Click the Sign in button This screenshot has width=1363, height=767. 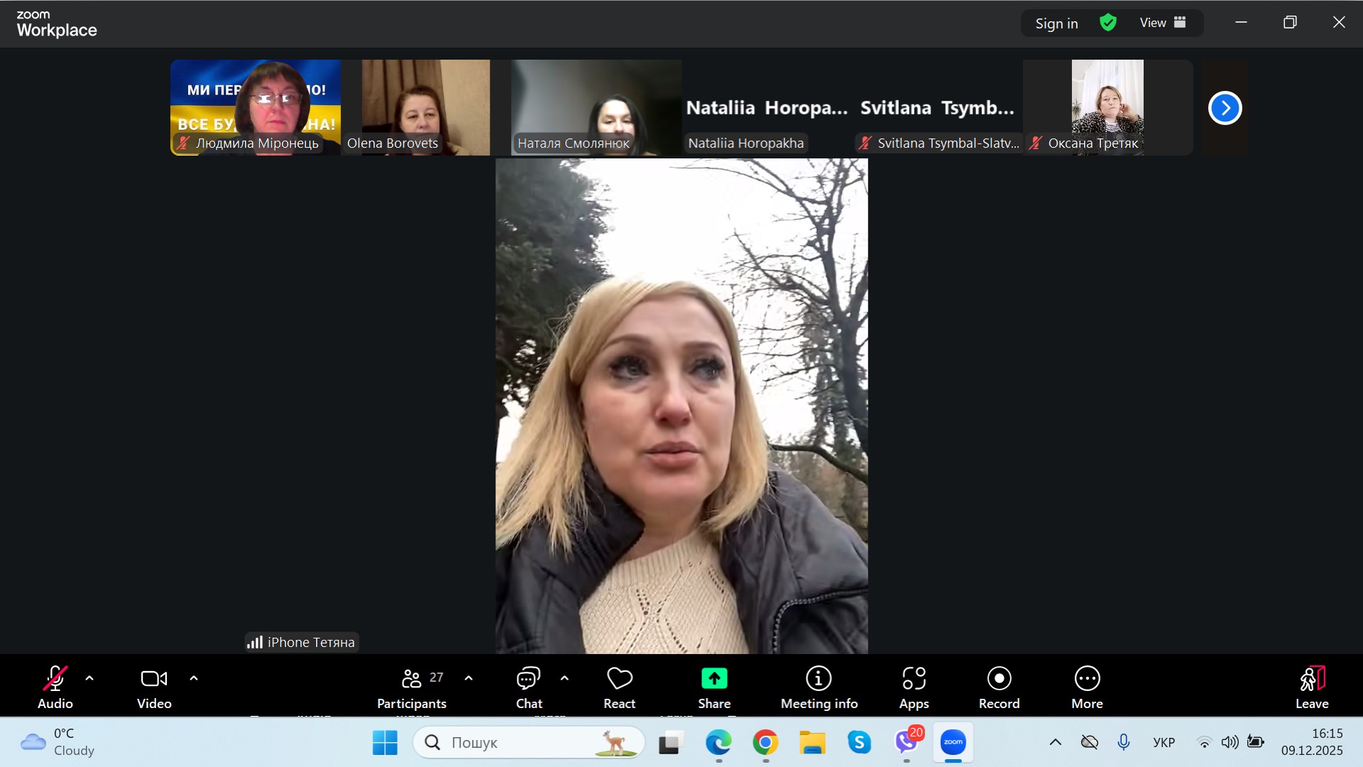[x=1056, y=23]
